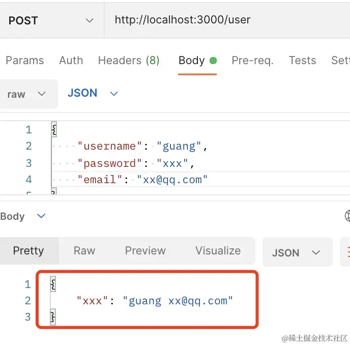Open the POST method dropdown

51,20
